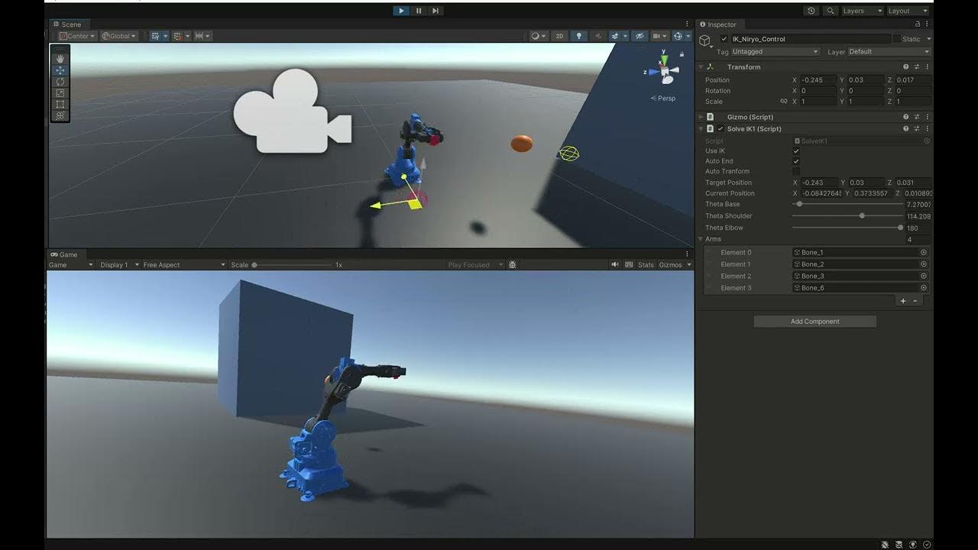Switch to the Scene tab
978x550 pixels.
[x=69, y=24]
